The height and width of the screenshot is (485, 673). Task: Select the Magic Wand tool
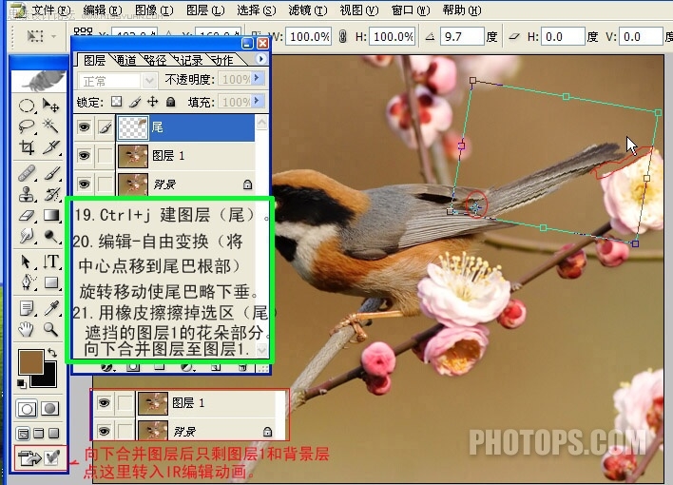point(50,126)
